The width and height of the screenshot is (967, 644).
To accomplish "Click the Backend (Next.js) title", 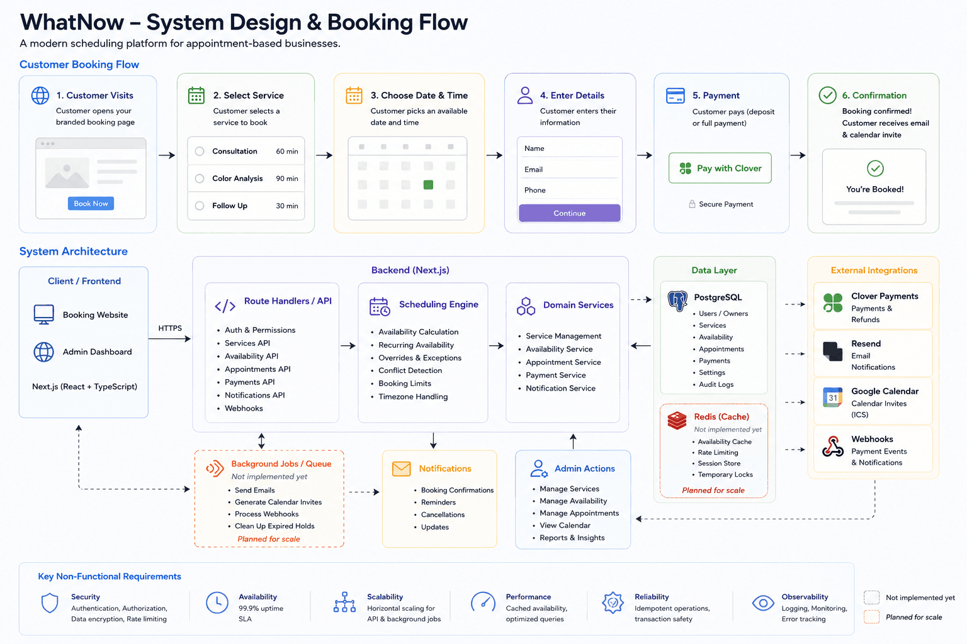I will (410, 270).
